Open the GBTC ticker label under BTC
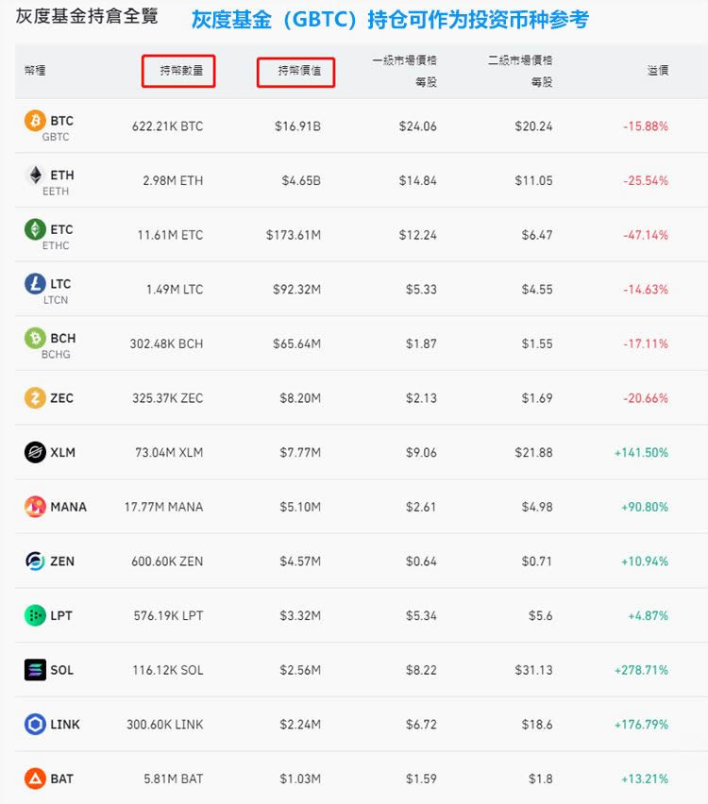This screenshot has height=804, width=708. tap(55, 135)
